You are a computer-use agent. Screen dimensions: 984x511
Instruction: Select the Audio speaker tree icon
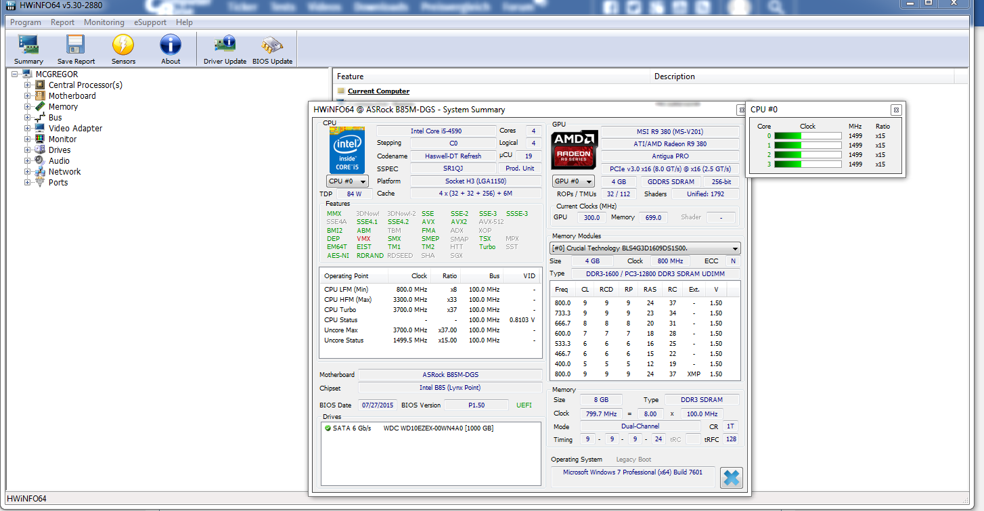click(40, 161)
